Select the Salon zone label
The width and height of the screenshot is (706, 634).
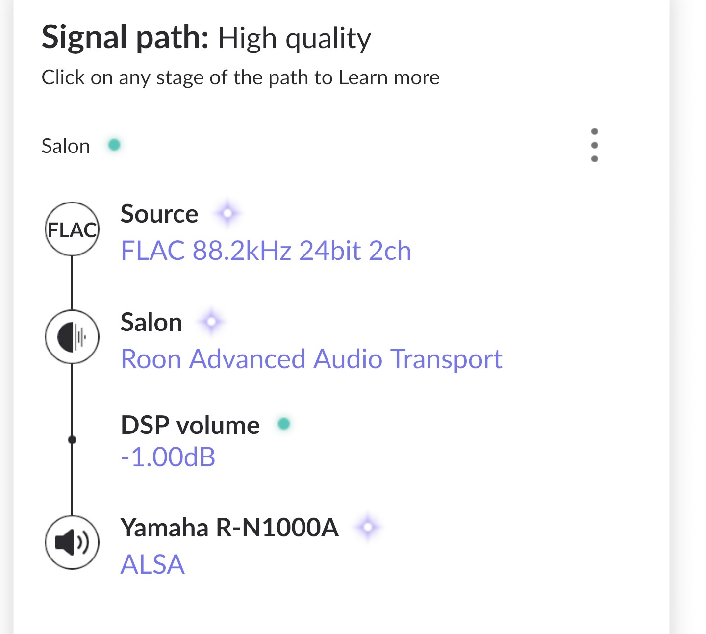(x=66, y=145)
